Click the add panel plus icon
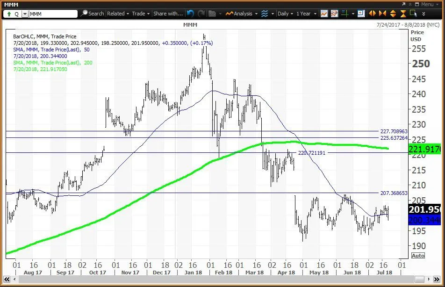The image size is (445, 287). [361, 14]
